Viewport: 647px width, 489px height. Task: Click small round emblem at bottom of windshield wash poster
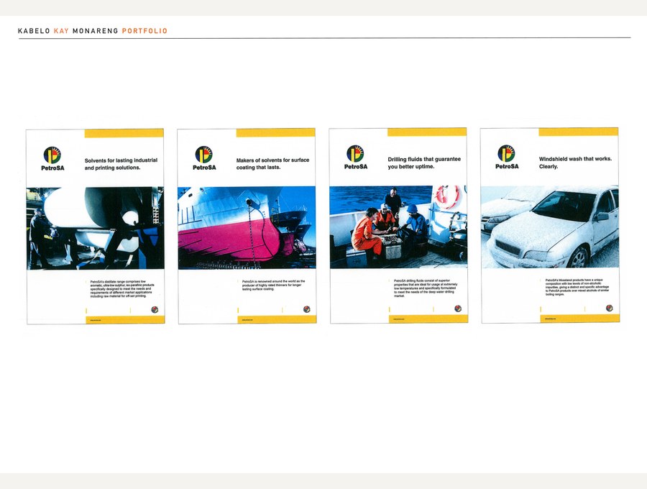pyautogui.click(x=609, y=308)
